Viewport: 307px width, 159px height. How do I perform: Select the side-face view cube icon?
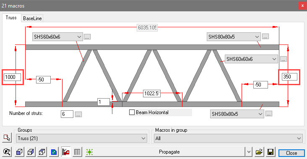tap(31, 152)
